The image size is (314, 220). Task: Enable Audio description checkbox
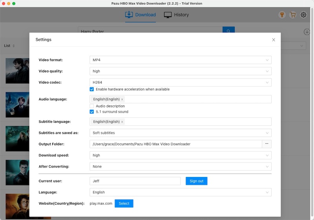tap(92, 106)
